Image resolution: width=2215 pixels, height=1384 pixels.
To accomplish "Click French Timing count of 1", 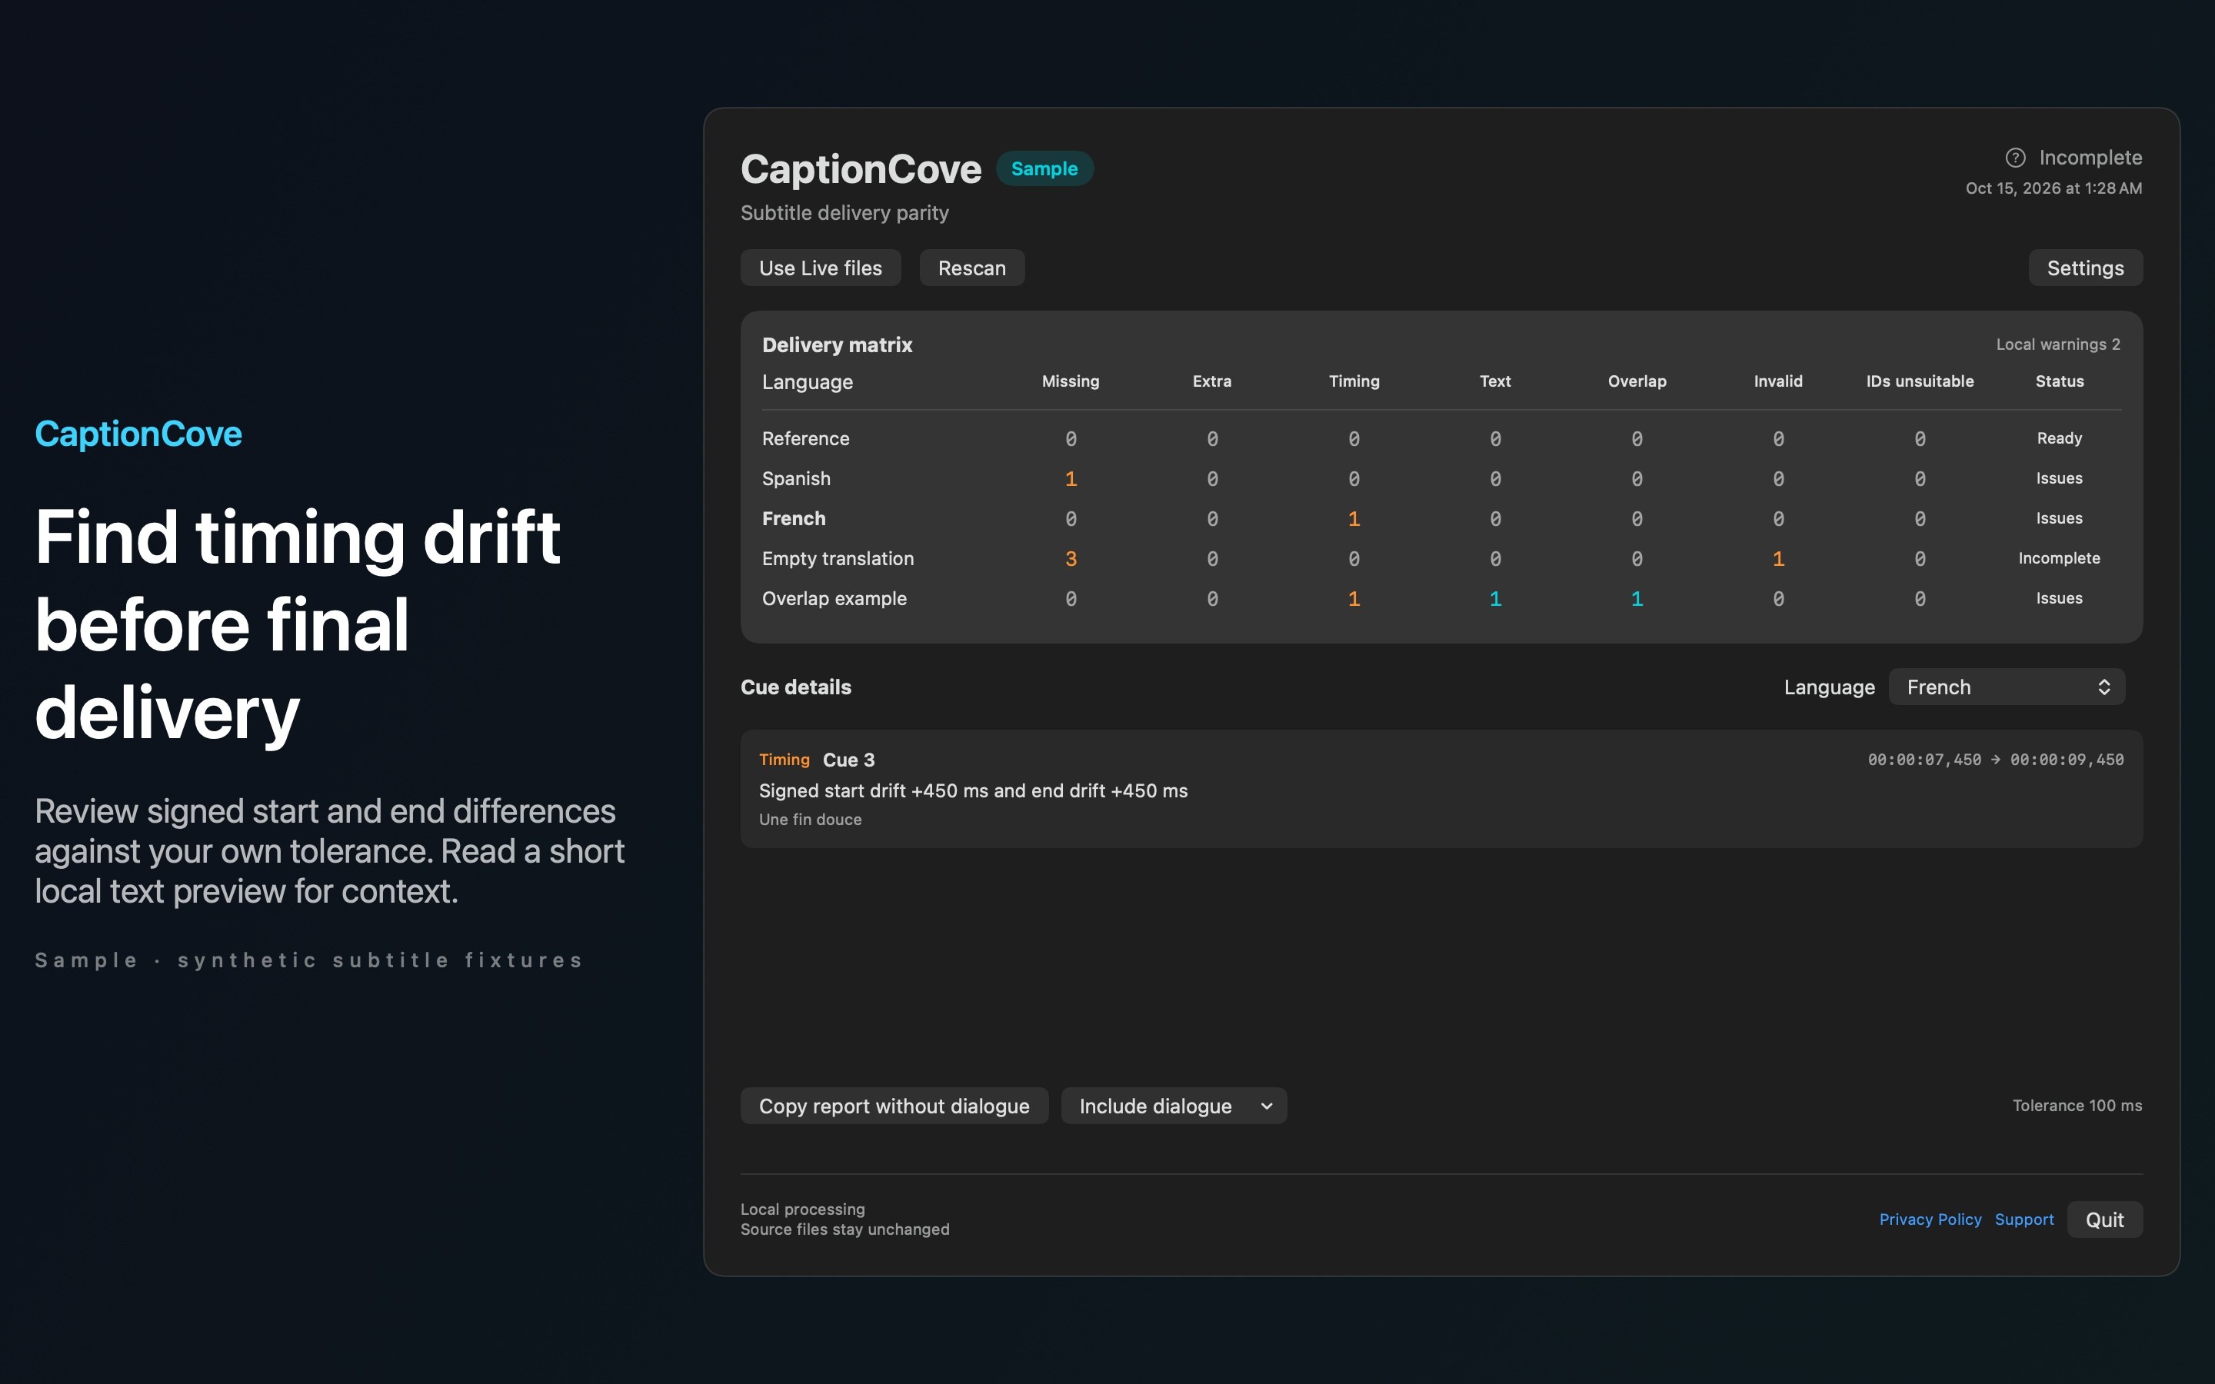I will click(1354, 519).
